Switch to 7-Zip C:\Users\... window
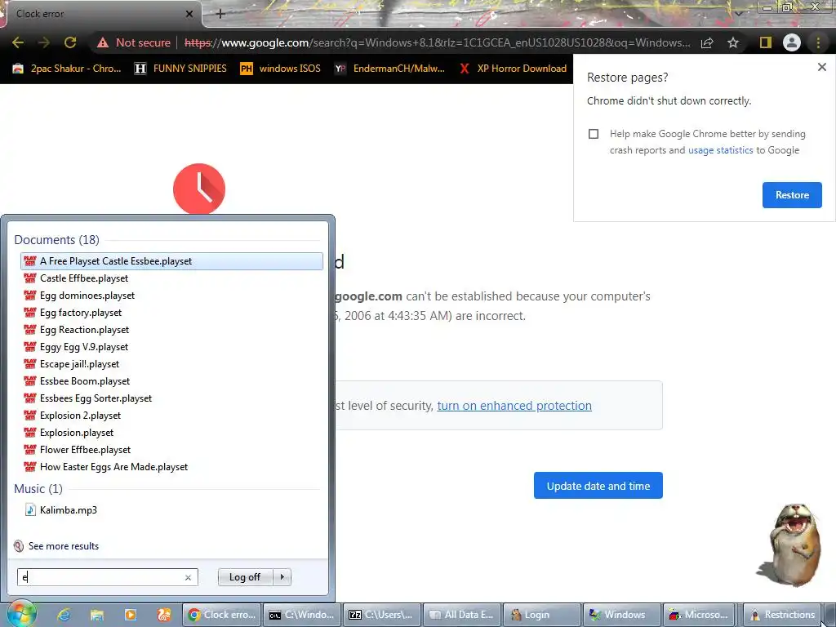836x627 pixels. pos(382,615)
